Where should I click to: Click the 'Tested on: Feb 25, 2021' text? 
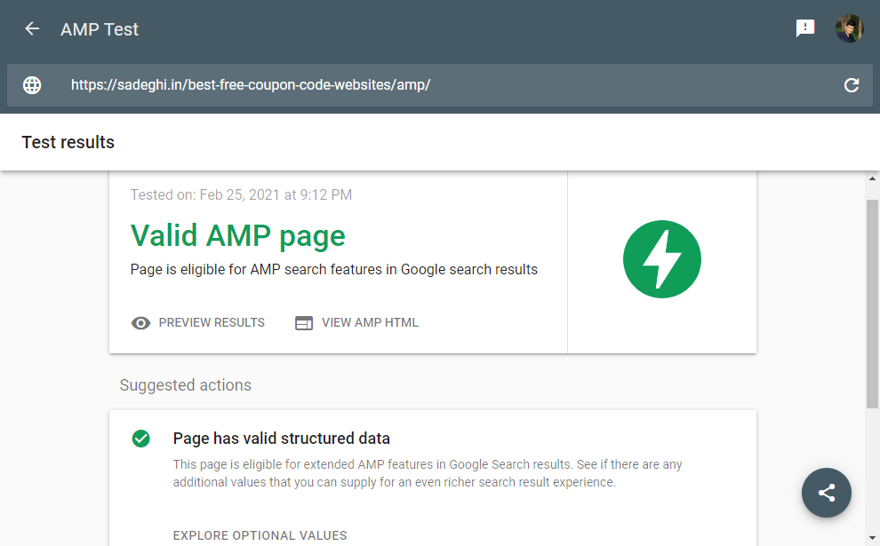point(241,194)
